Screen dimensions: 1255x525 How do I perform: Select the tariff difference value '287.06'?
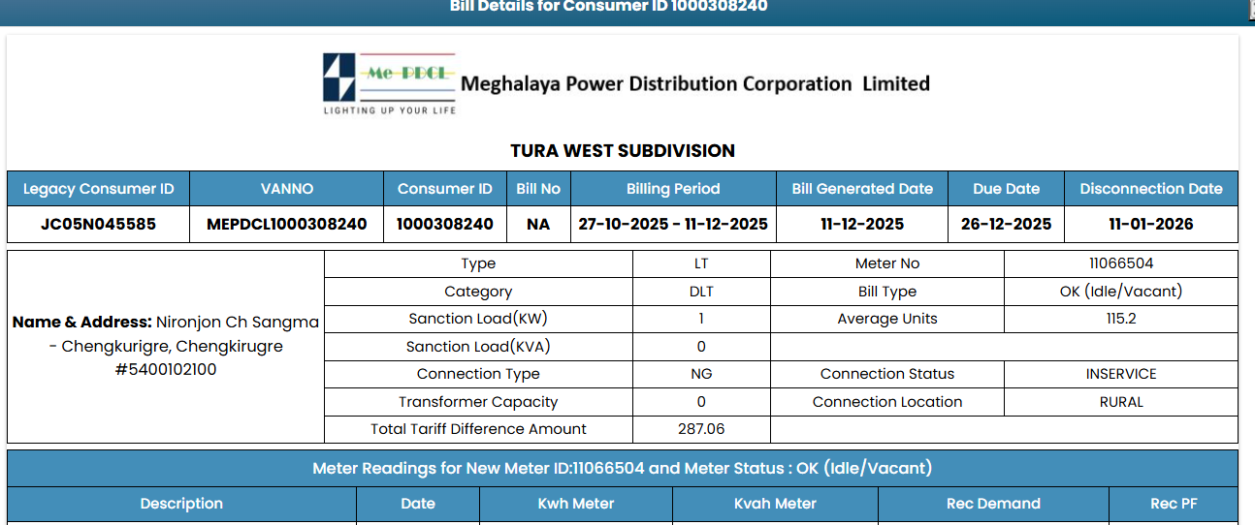click(x=701, y=429)
